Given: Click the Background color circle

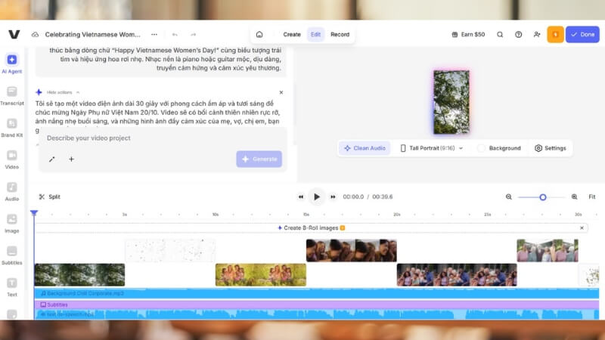Looking at the screenshot, I should pos(481,148).
